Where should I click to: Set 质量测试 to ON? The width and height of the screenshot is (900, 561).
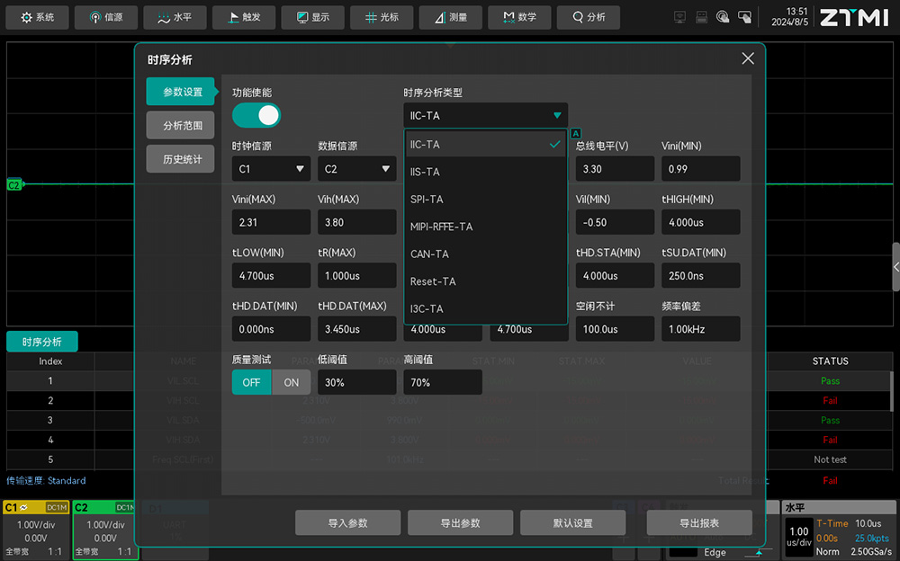[x=292, y=382]
